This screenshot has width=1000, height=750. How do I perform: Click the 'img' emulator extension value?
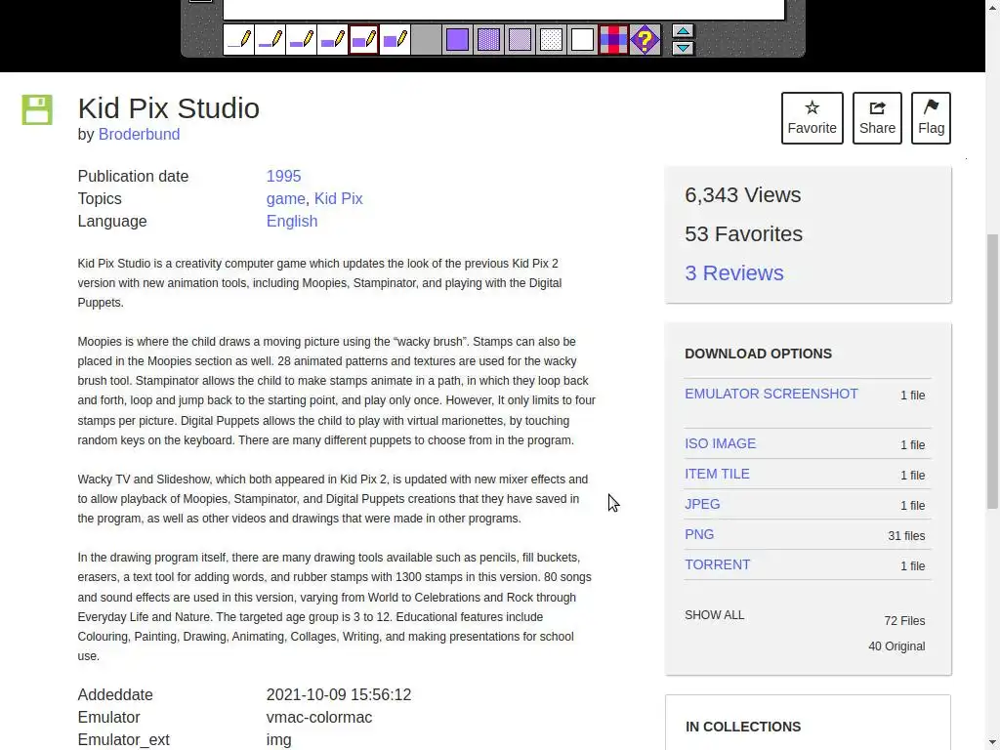(x=278, y=740)
